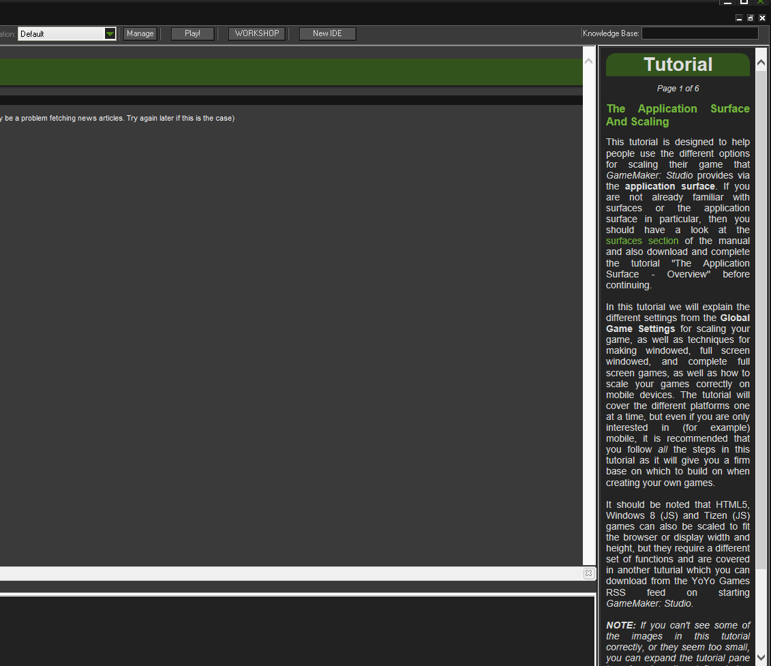Screen dimensions: 771x666
Task: Close the bottom docked output panel
Action: (x=588, y=573)
